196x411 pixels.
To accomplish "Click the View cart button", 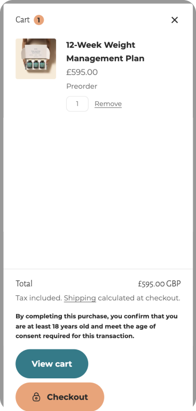I will pyautogui.click(x=52, y=363).
